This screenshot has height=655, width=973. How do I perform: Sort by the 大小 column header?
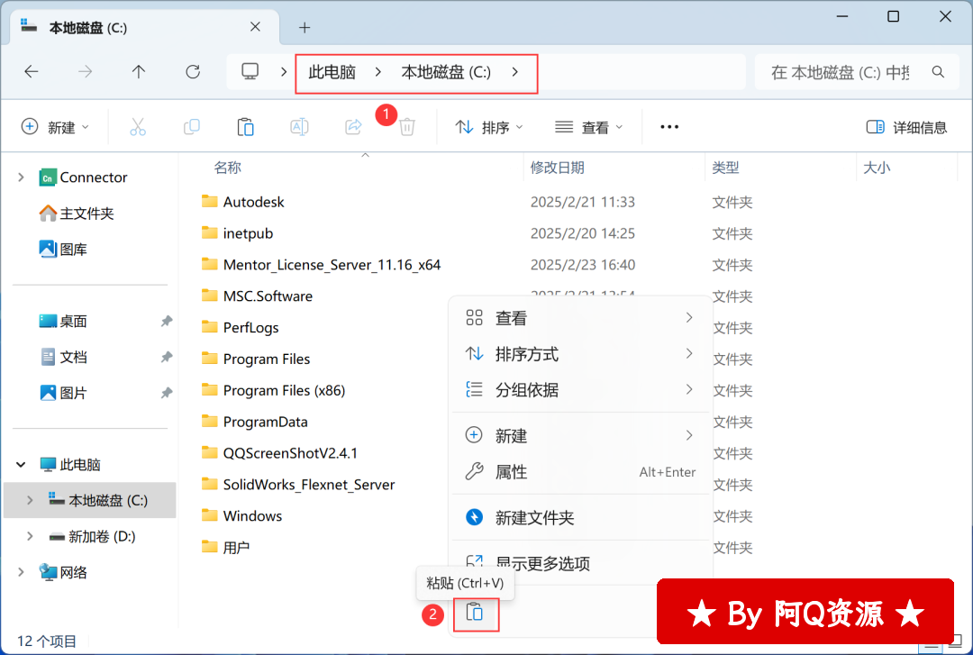[877, 168]
